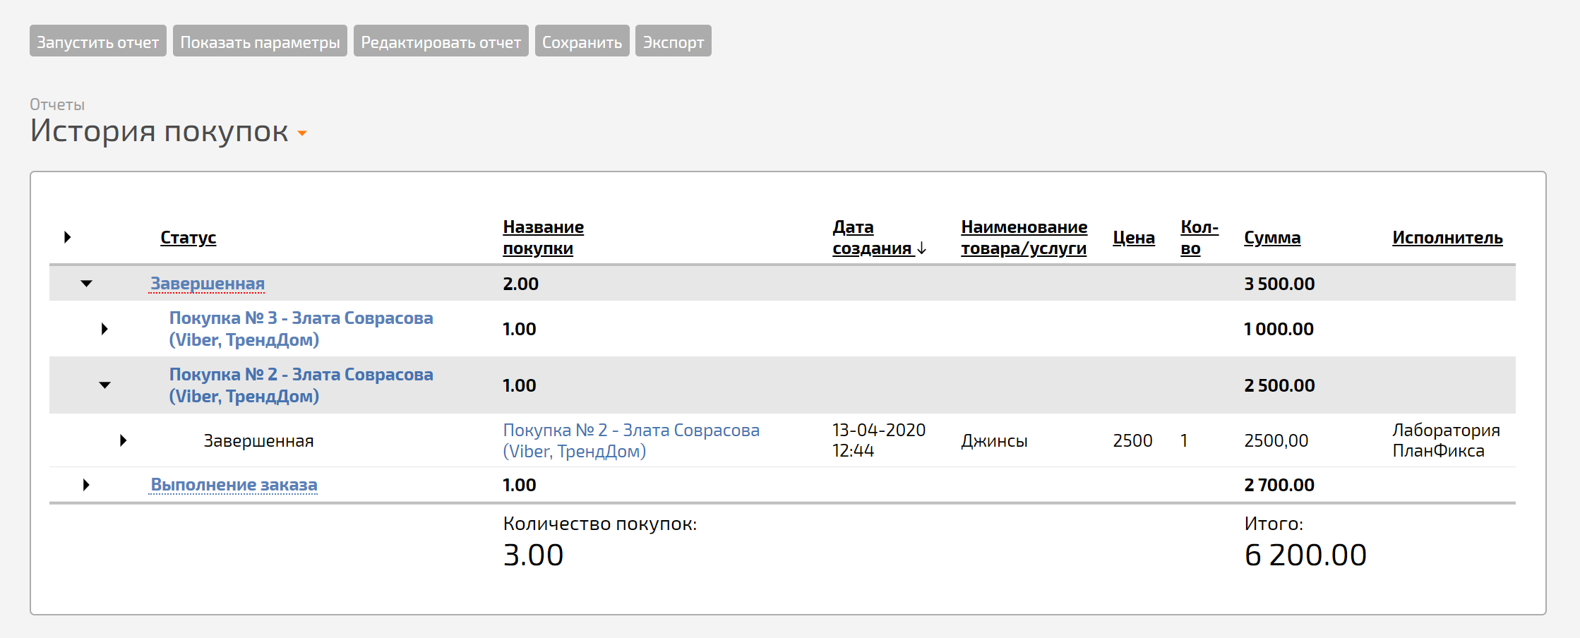
Task: Expand all rows using the header triangle
Action: [68, 237]
